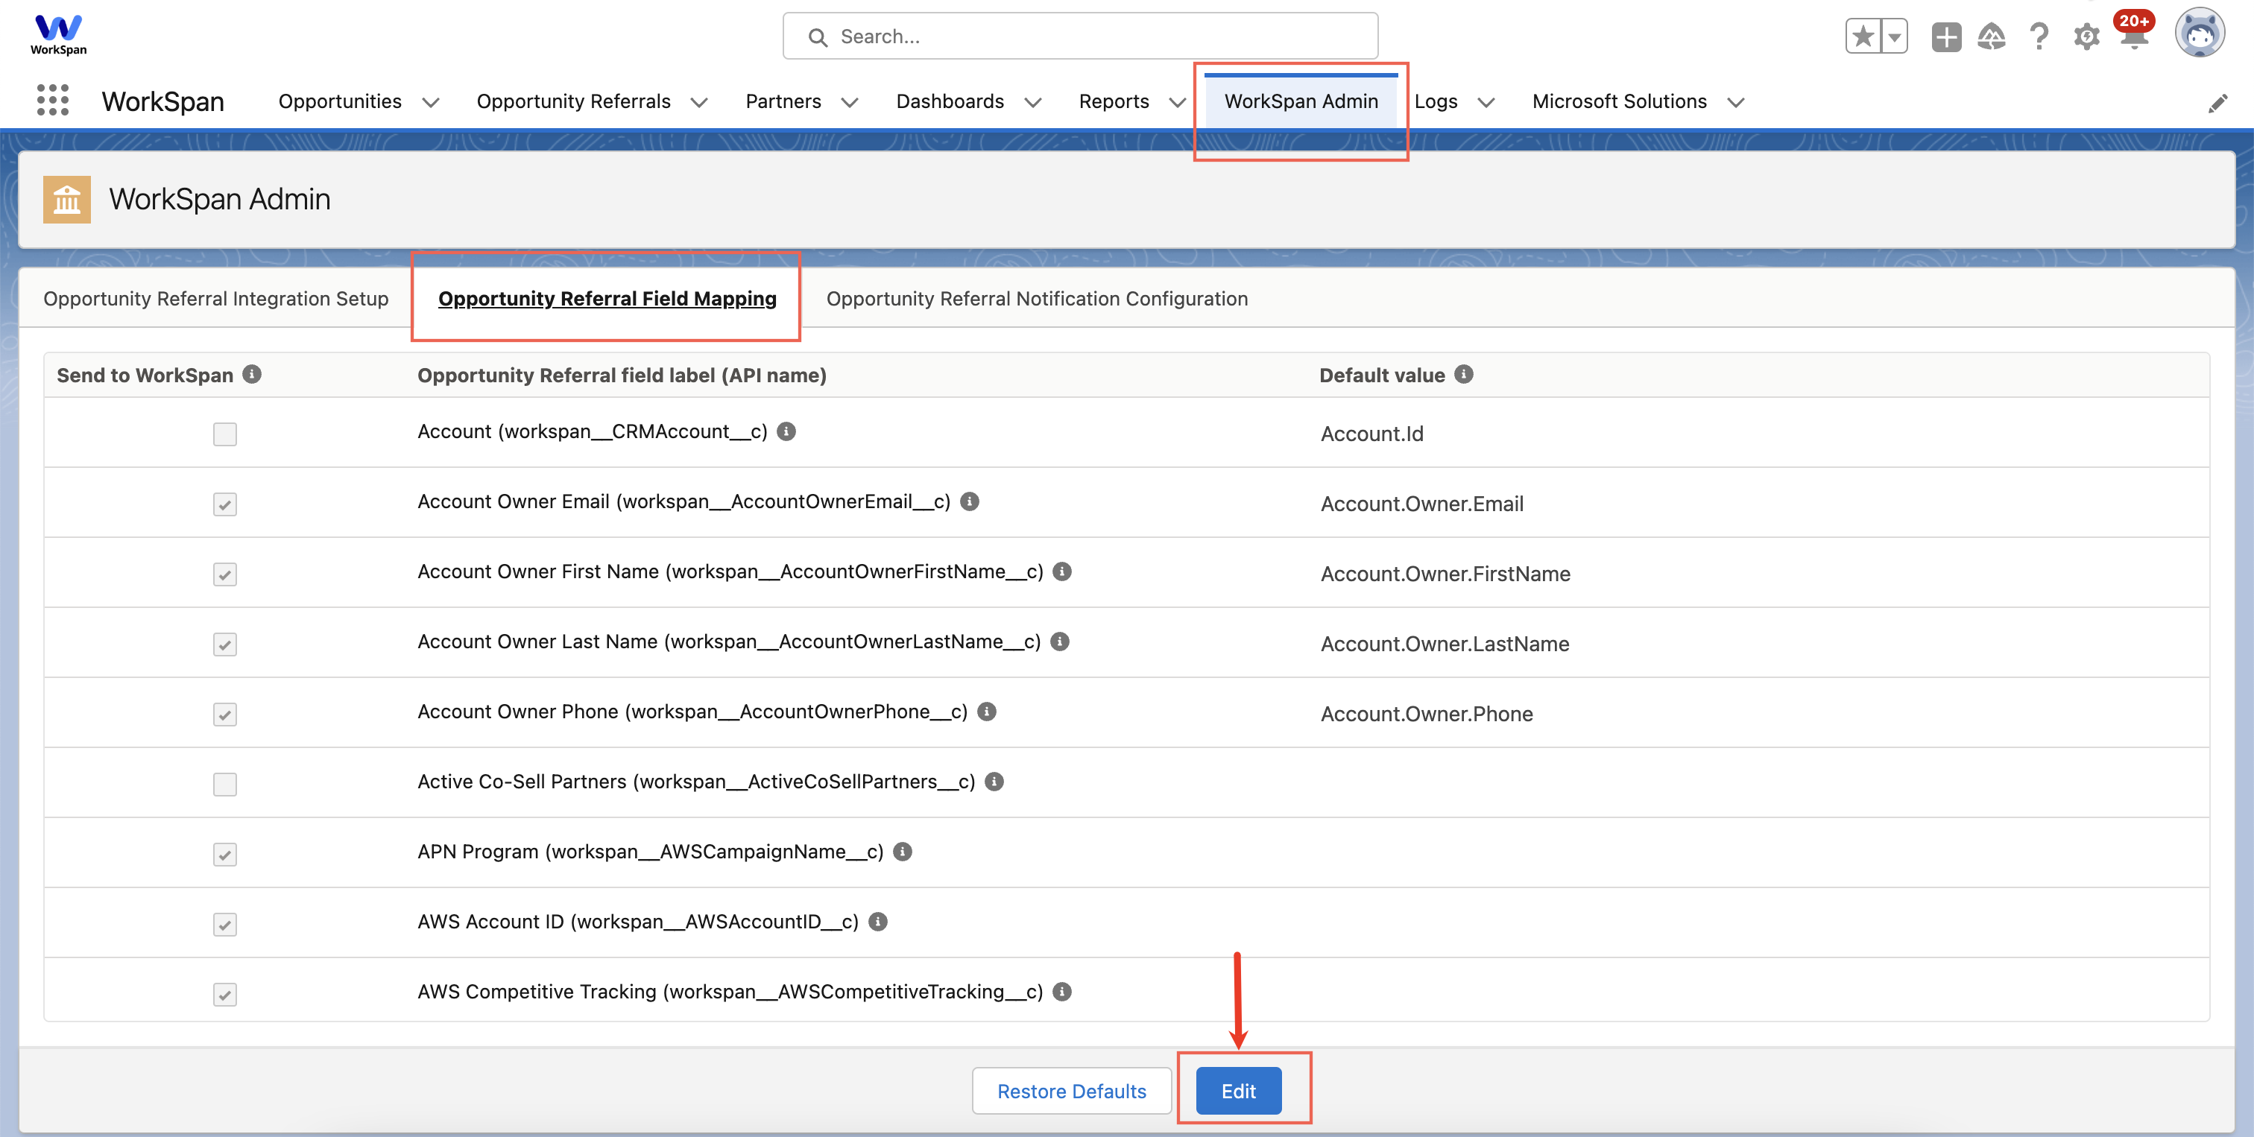Click the Account.Owner.LastName default value

pyautogui.click(x=1445, y=644)
